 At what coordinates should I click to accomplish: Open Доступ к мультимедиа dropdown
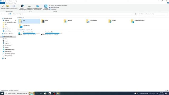(22, 7)
